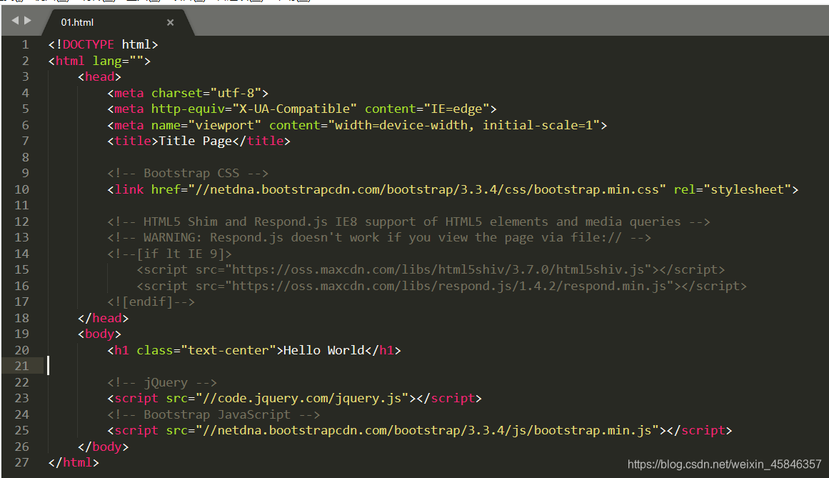Go to next tab with right arrow
This screenshot has width=829, height=478.
coord(28,20)
